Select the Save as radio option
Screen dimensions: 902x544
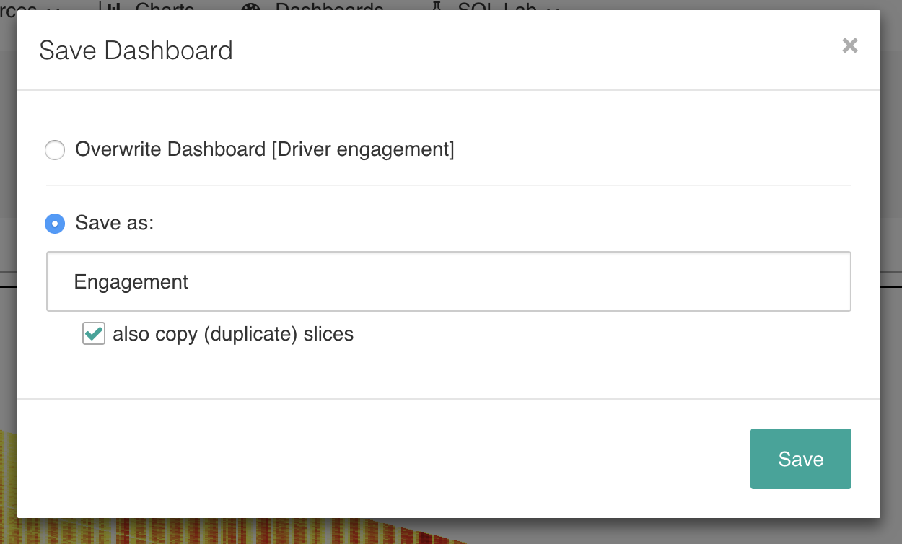(x=55, y=224)
